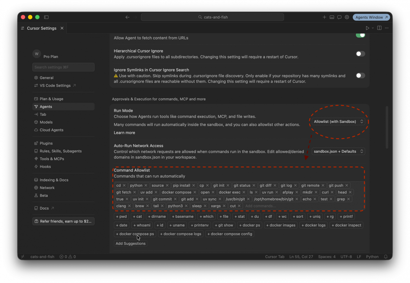Toggle the primary sidebar icon in title bar

pyautogui.click(x=46, y=17)
